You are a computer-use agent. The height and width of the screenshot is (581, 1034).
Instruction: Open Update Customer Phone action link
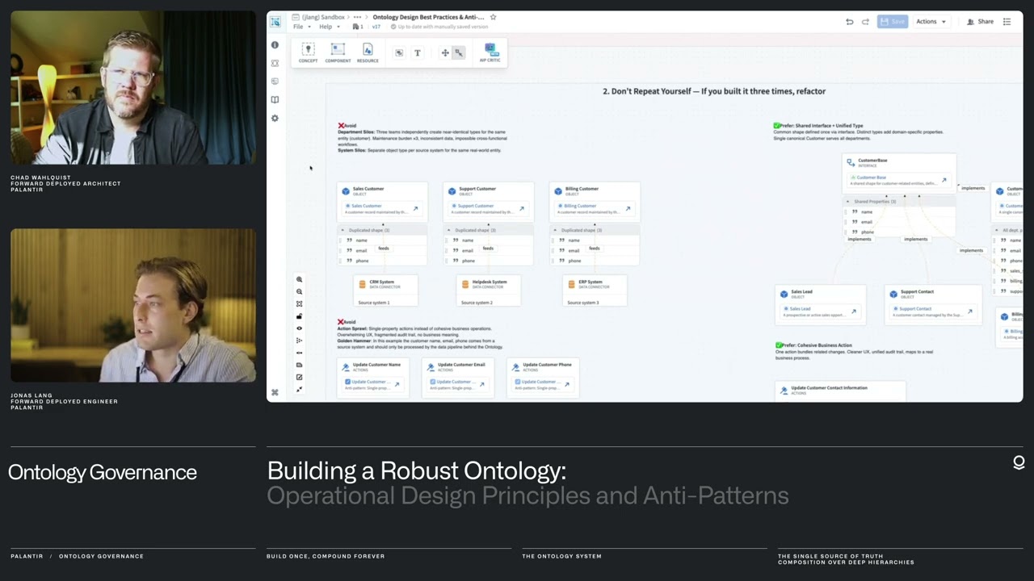tap(566, 384)
